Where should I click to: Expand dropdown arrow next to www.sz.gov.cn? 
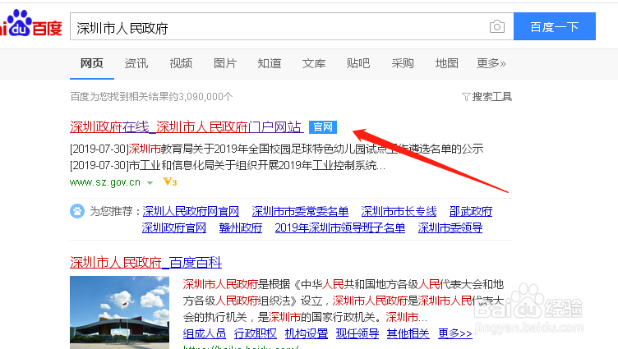coord(150,183)
